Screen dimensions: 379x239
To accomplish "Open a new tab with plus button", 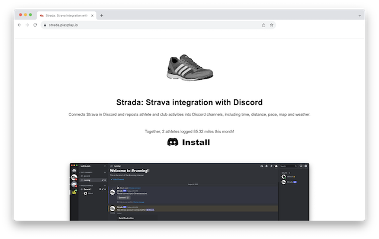I will click(x=101, y=15).
